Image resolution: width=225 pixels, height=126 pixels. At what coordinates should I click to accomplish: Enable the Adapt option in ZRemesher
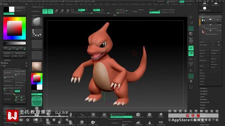[x=17, y=91]
